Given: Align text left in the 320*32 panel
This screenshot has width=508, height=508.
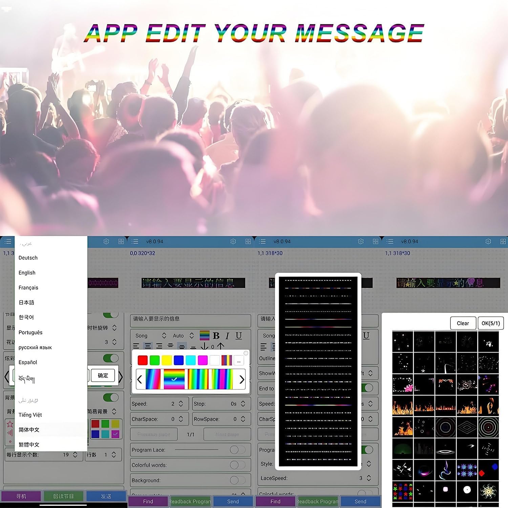Looking at the screenshot, I should pyautogui.click(x=136, y=346).
